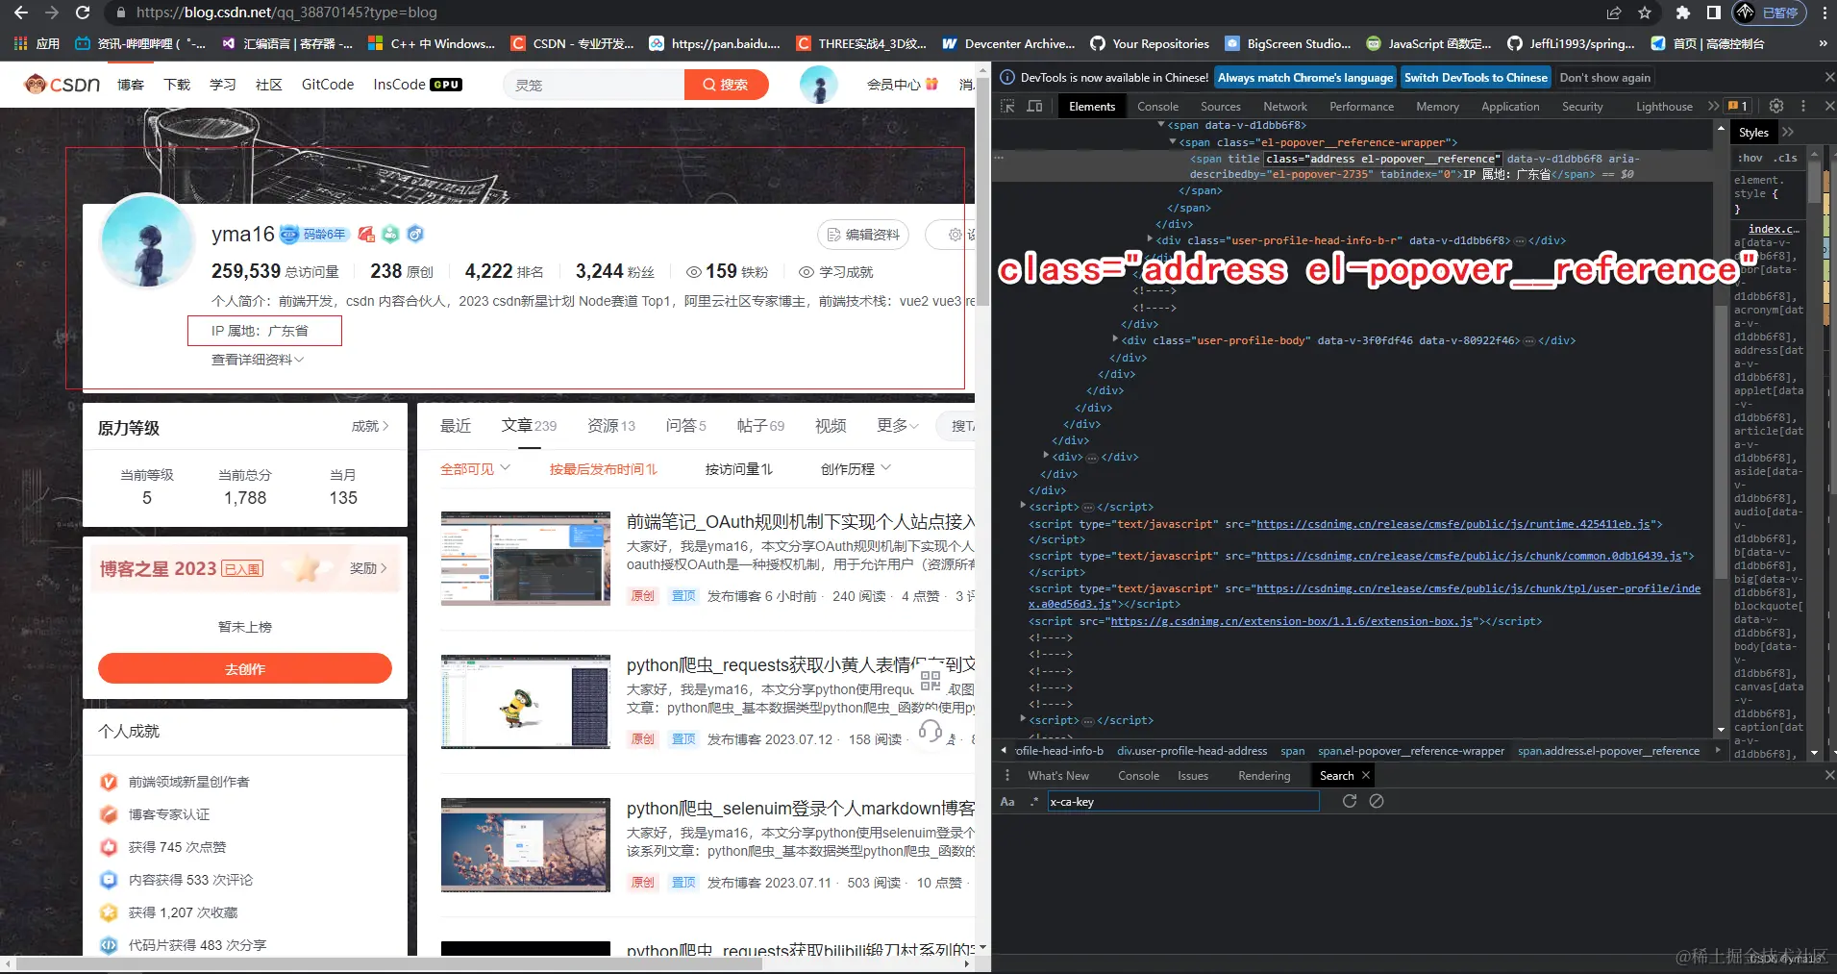Collapse the el-popover__reference-wrapper span node

1173,141
